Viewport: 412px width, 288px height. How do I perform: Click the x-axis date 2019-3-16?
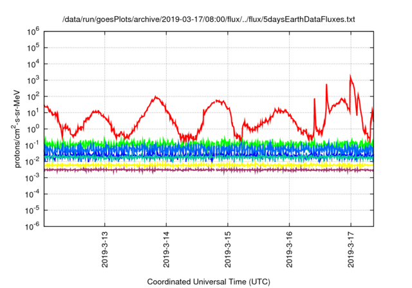[x=289, y=249]
